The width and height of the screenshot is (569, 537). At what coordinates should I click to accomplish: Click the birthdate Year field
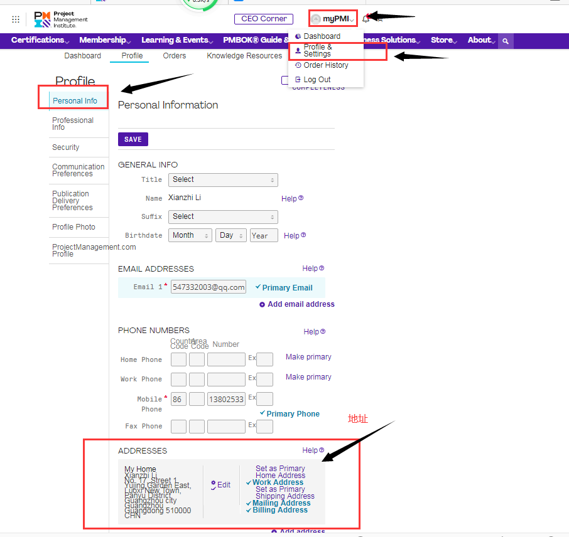click(x=264, y=235)
